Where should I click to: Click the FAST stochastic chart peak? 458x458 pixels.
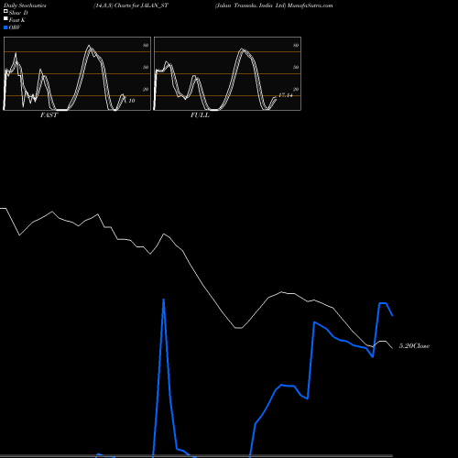click(89, 46)
